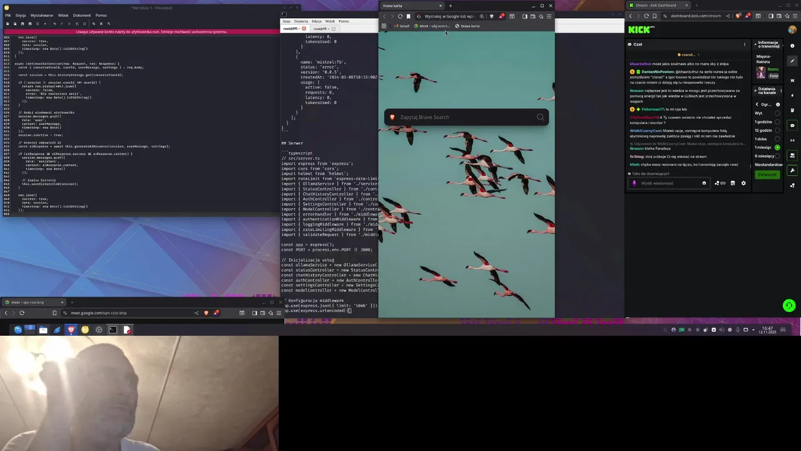Screen dimensions: 801x451
Task: Open Brave Shields in Nowa karta window
Action: point(492,16)
